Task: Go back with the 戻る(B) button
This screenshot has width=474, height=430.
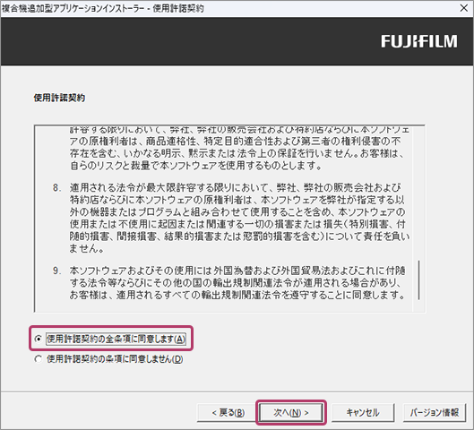Action: [x=228, y=412]
